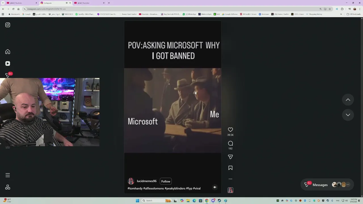Open the #tomhardy hashtag
This screenshot has height=204, width=363.
[x=135, y=188]
